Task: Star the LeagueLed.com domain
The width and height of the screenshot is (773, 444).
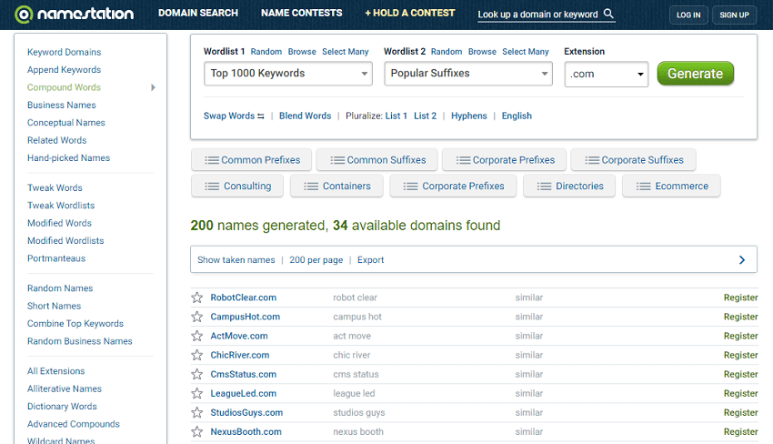Action: [x=197, y=393]
